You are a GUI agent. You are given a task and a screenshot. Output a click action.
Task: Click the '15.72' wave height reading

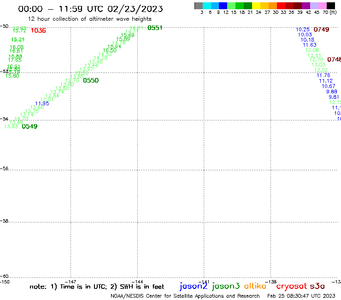tap(19, 31)
